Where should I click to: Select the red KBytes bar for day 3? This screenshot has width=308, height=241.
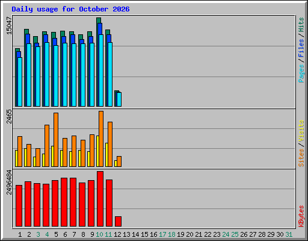pos(37,205)
